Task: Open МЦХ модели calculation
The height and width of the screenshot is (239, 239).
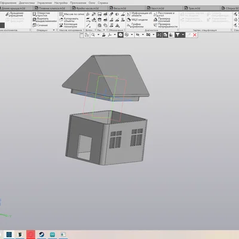Action: tap(137, 20)
